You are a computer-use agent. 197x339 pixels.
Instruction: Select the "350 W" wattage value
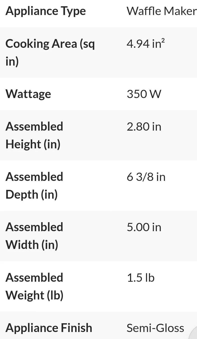tap(144, 94)
